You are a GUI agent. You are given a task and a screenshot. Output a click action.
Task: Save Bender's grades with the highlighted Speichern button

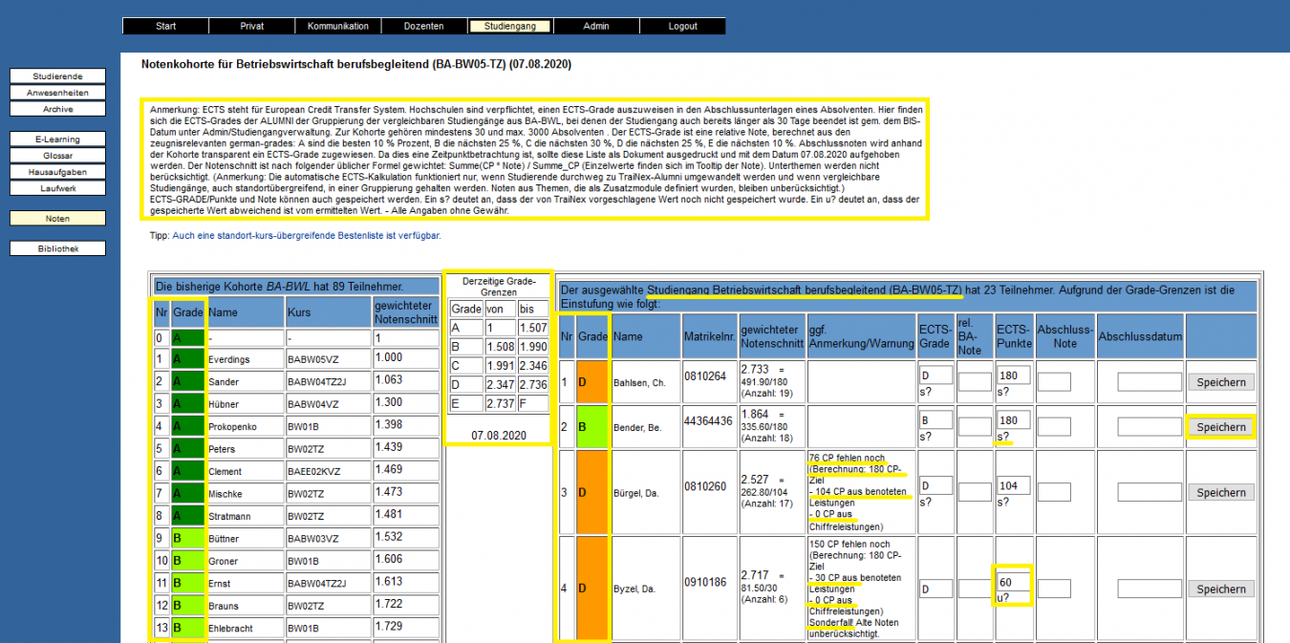pos(1220,426)
